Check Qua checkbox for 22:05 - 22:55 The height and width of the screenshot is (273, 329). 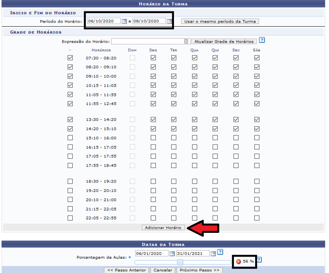point(194,218)
